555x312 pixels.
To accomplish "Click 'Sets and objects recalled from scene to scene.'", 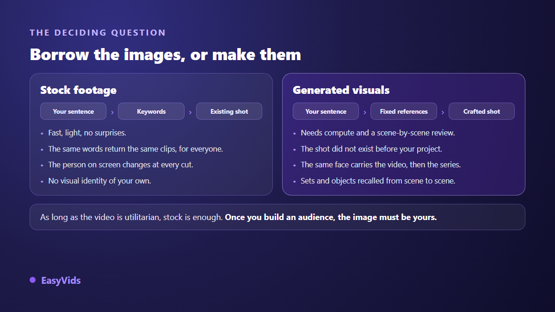I will [x=378, y=181].
